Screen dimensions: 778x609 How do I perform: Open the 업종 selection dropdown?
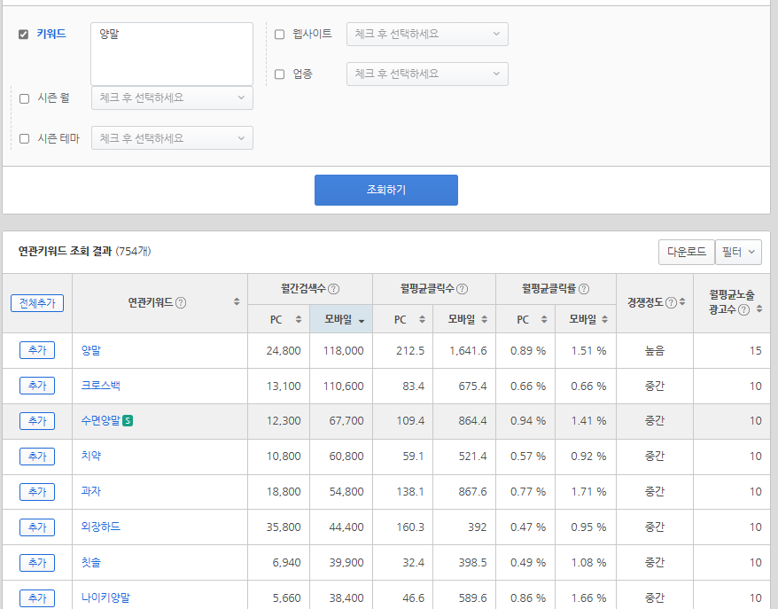(426, 74)
